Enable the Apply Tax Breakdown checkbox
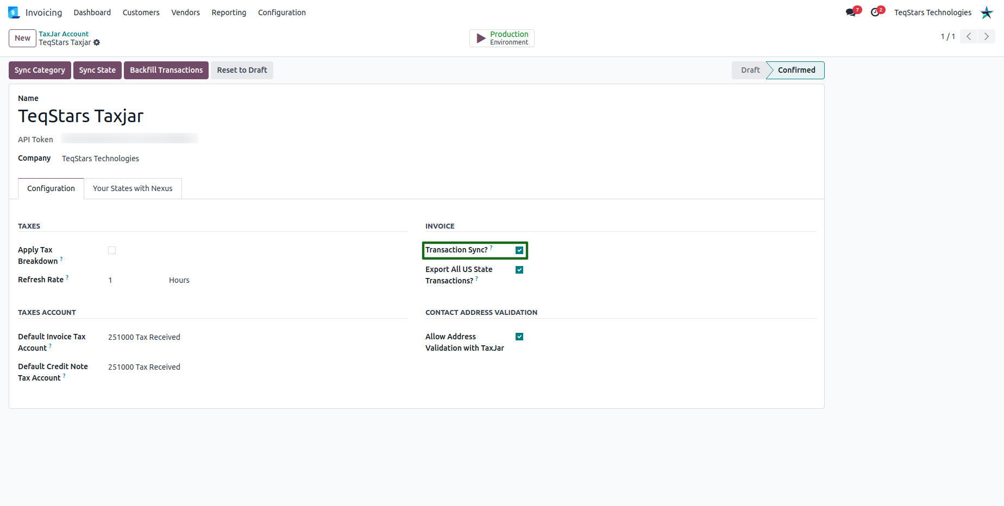Screen dimensions: 1004x506 click(112, 250)
